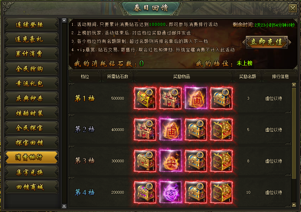Click first golden chest icon in 第1档 row
The height and width of the screenshot is (212, 301).
[145, 98]
